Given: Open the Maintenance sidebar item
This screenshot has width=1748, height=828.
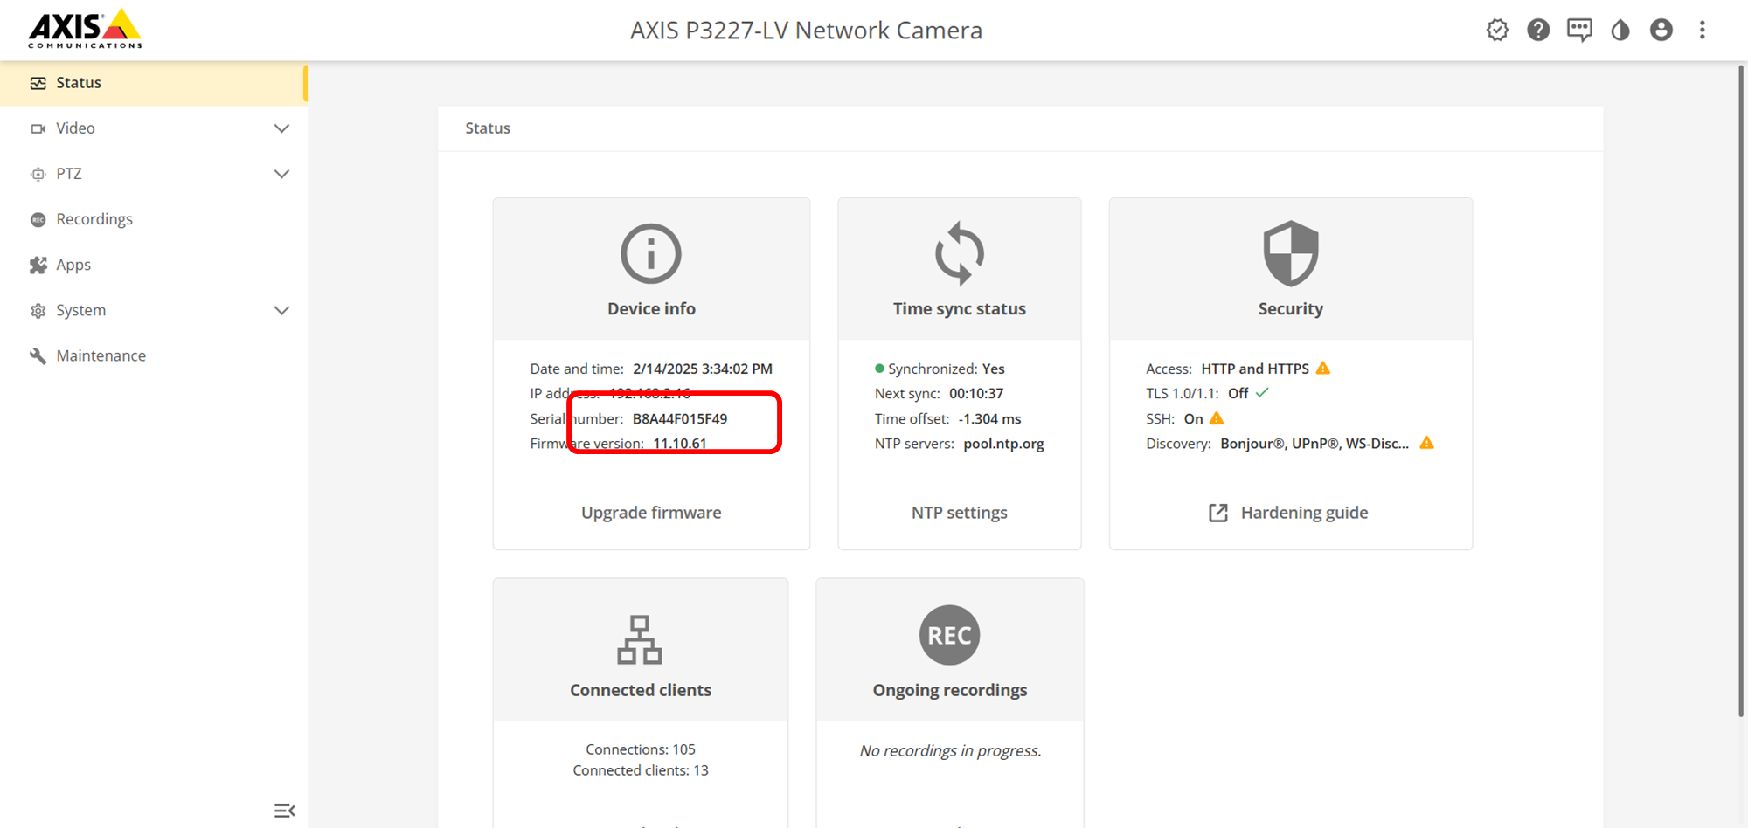Looking at the screenshot, I should click(x=101, y=356).
